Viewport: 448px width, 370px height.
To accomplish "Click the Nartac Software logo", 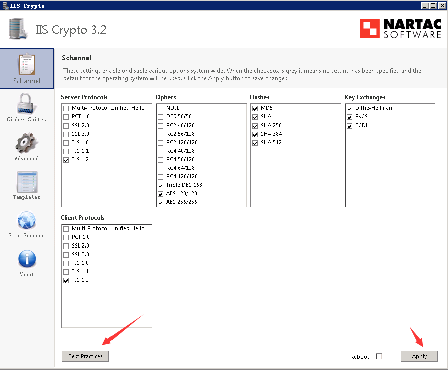I will [x=400, y=29].
